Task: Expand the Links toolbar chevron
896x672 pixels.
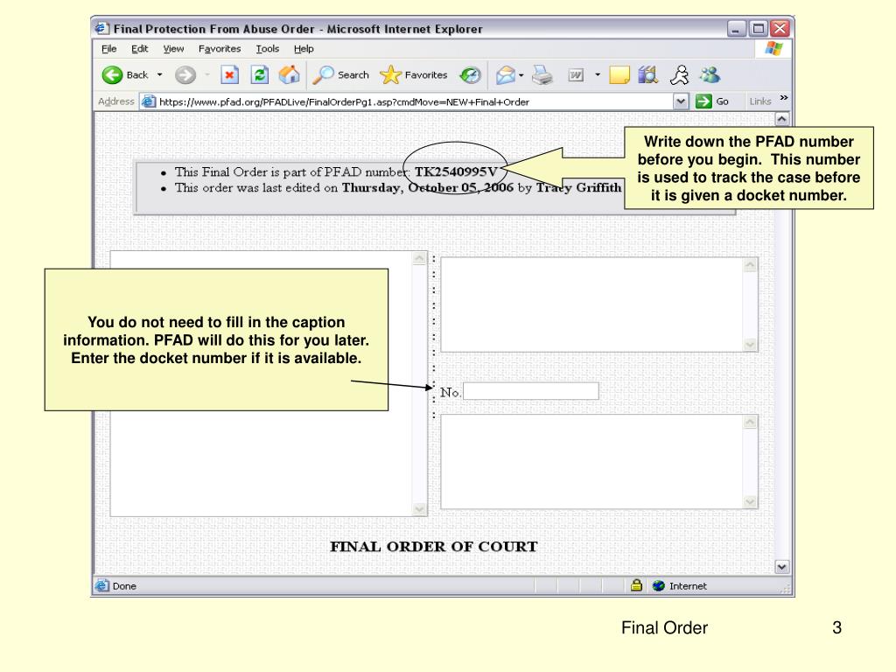Action: click(783, 100)
